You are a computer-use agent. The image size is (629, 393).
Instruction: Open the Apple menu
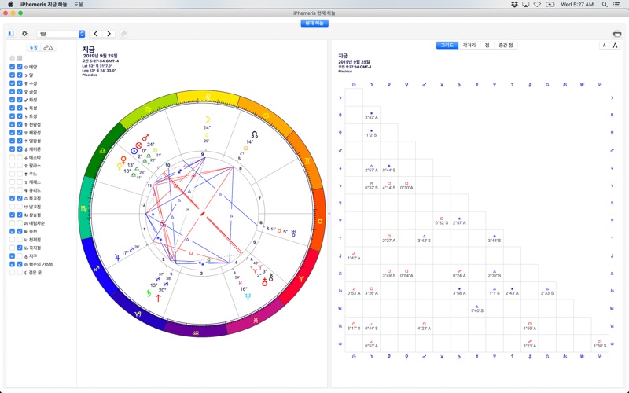point(10,5)
